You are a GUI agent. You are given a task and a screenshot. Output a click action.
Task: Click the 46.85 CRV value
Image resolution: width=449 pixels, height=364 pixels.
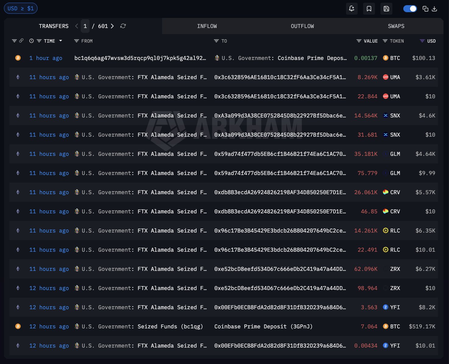tap(369, 212)
